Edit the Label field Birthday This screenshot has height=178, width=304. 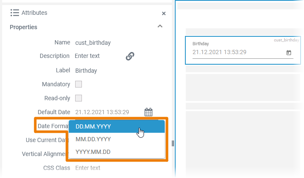point(86,71)
